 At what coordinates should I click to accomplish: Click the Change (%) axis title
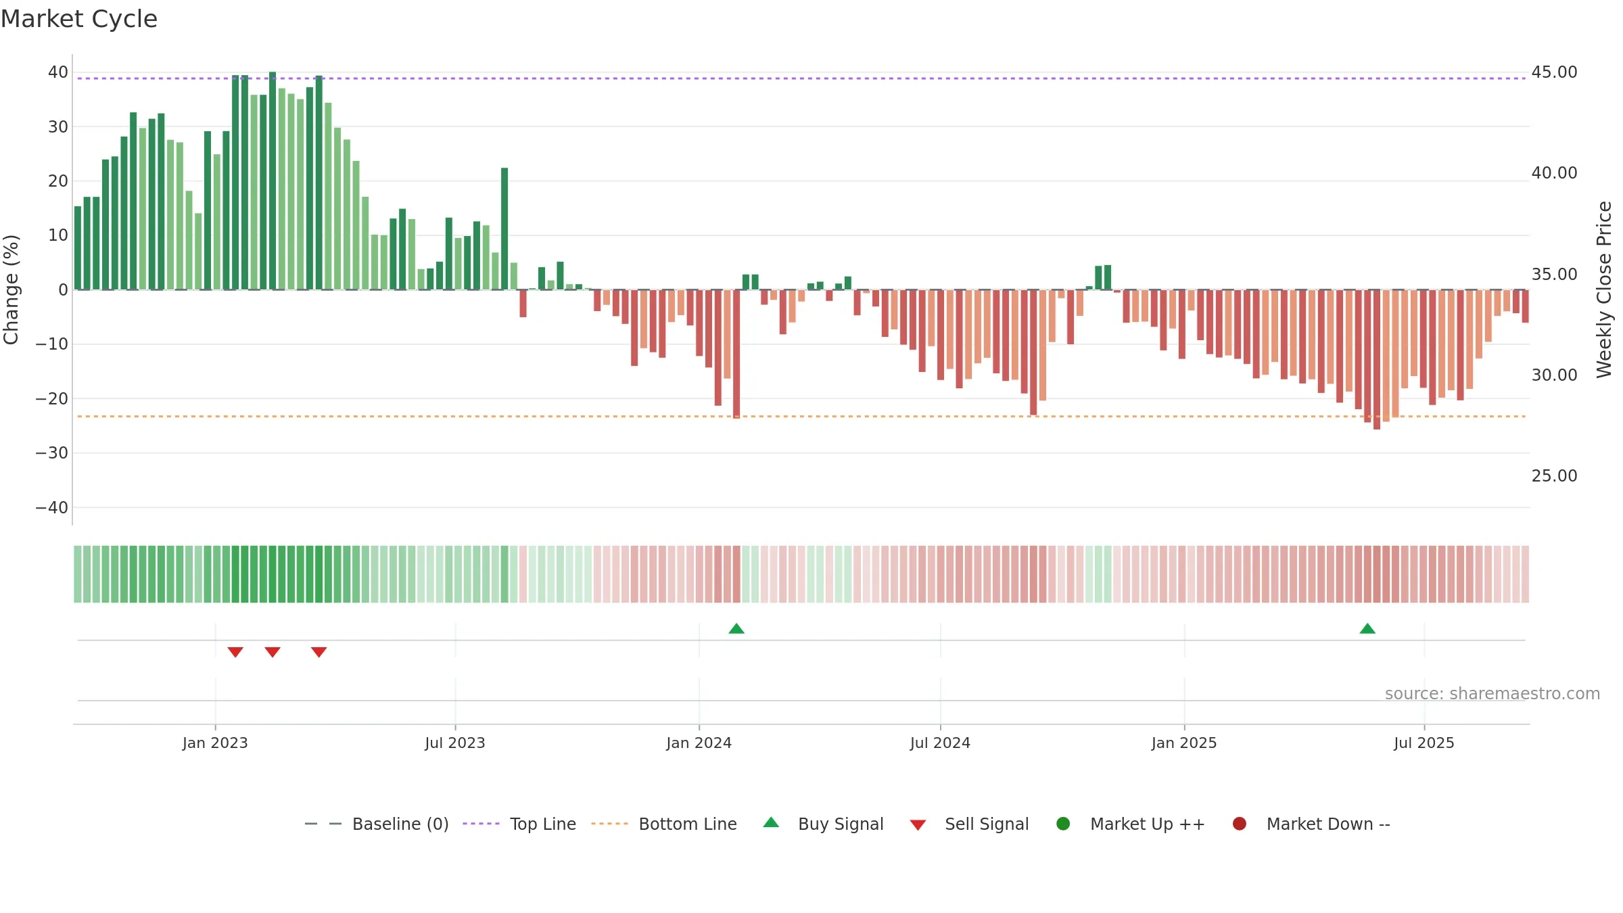11,289
